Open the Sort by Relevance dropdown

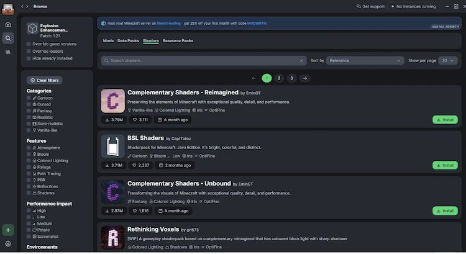365,61
